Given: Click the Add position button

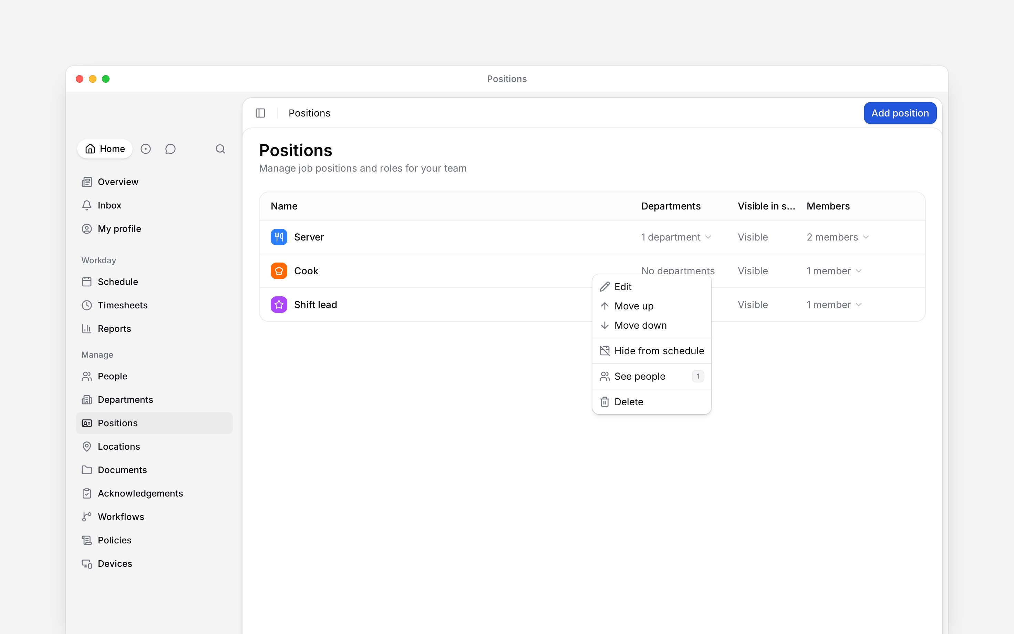Looking at the screenshot, I should click(x=900, y=113).
